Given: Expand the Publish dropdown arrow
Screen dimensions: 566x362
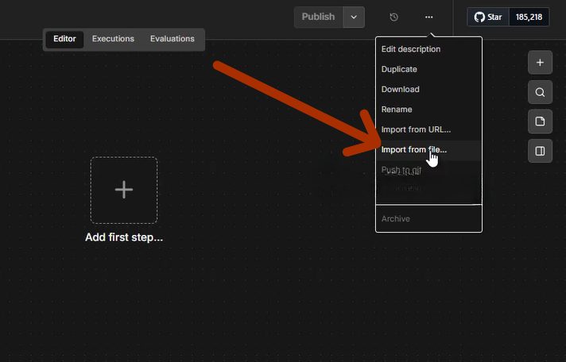Looking at the screenshot, I should click(x=354, y=17).
